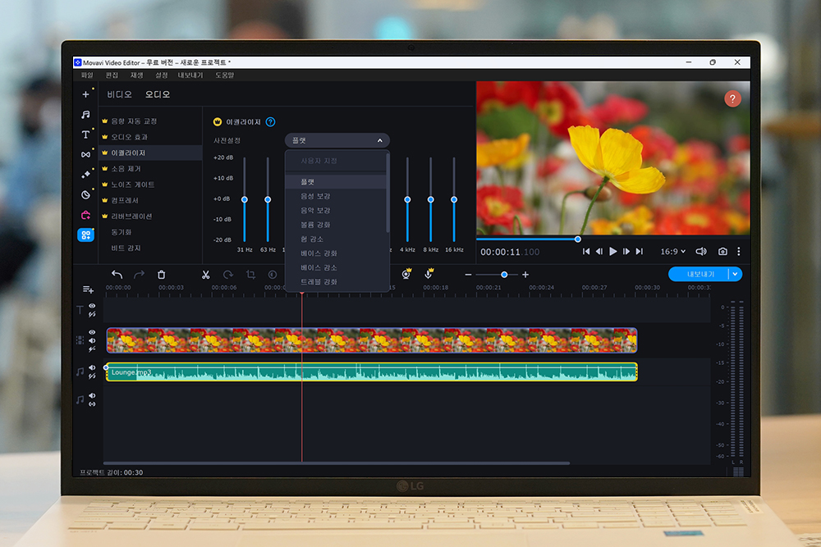Mute the Lounge.mp3 audio track
Screen dimensions: 821x547
(x=92, y=367)
